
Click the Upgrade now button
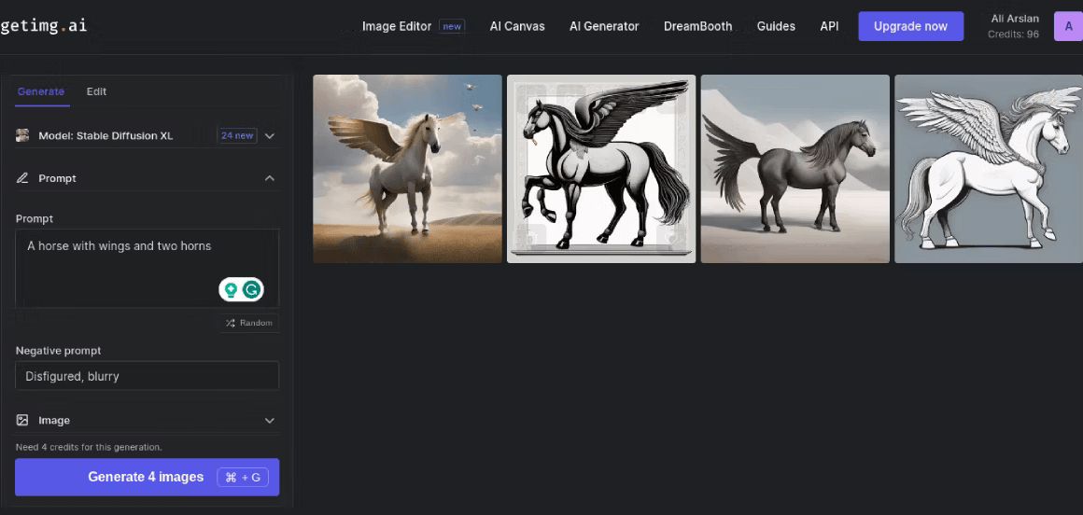(911, 26)
